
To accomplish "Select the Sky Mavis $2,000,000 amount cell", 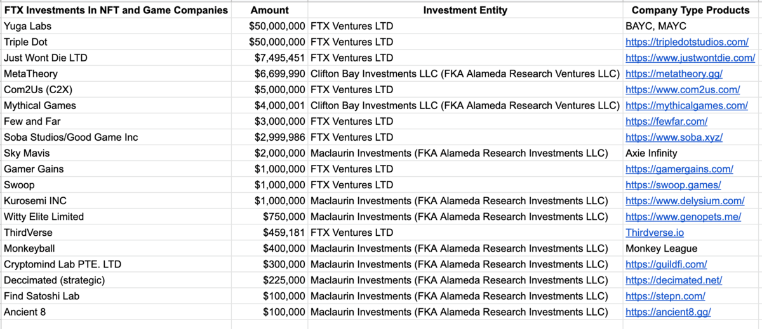I will coord(270,153).
